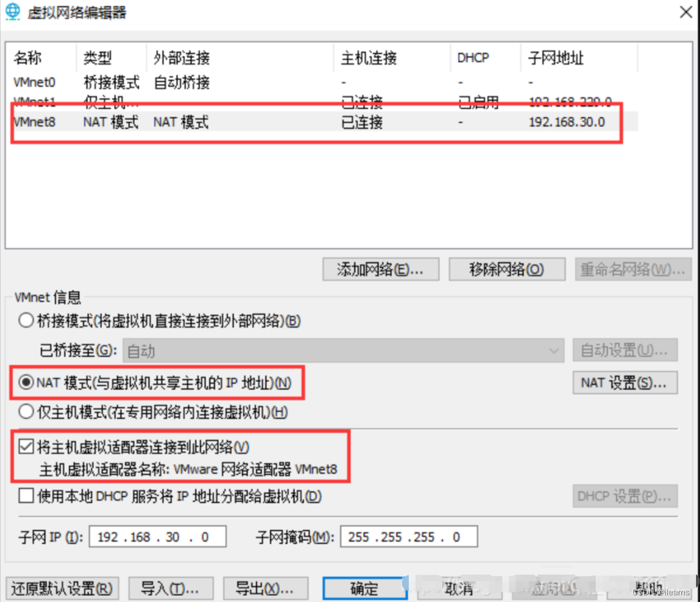Image resolution: width=700 pixels, height=602 pixels.
Task: Click the 类型 column header
Action: pos(112,57)
